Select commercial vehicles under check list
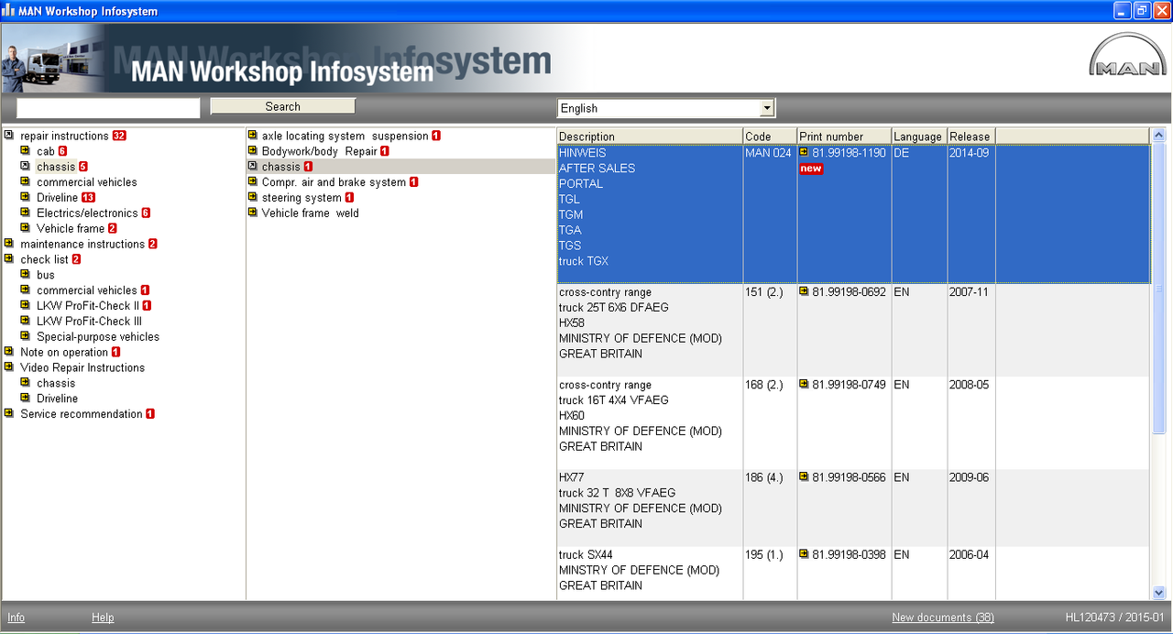 [x=87, y=290]
